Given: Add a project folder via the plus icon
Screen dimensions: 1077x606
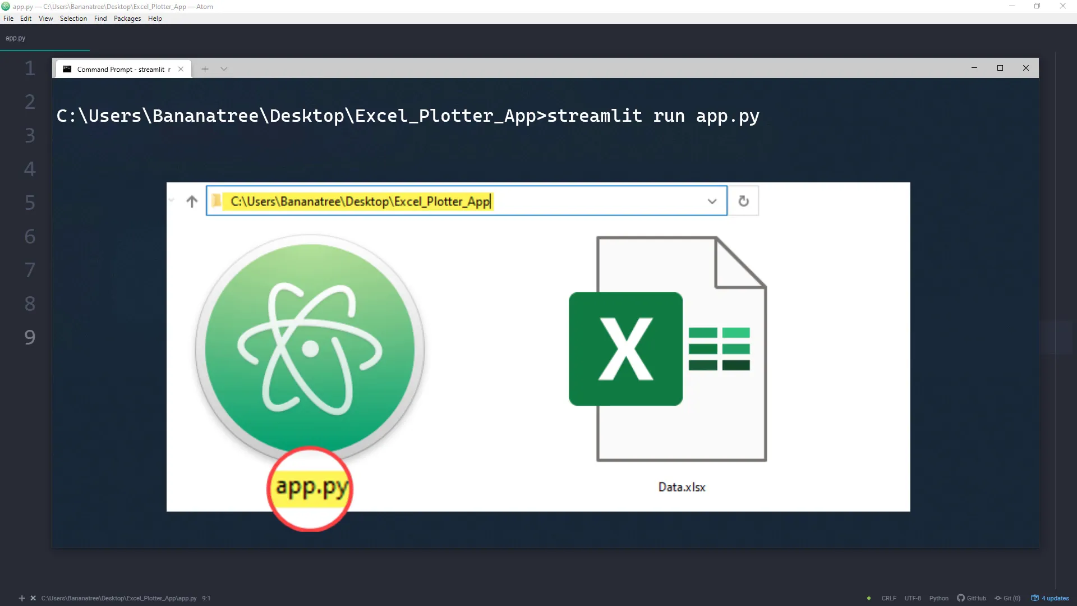Looking at the screenshot, I should pos(22,598).
